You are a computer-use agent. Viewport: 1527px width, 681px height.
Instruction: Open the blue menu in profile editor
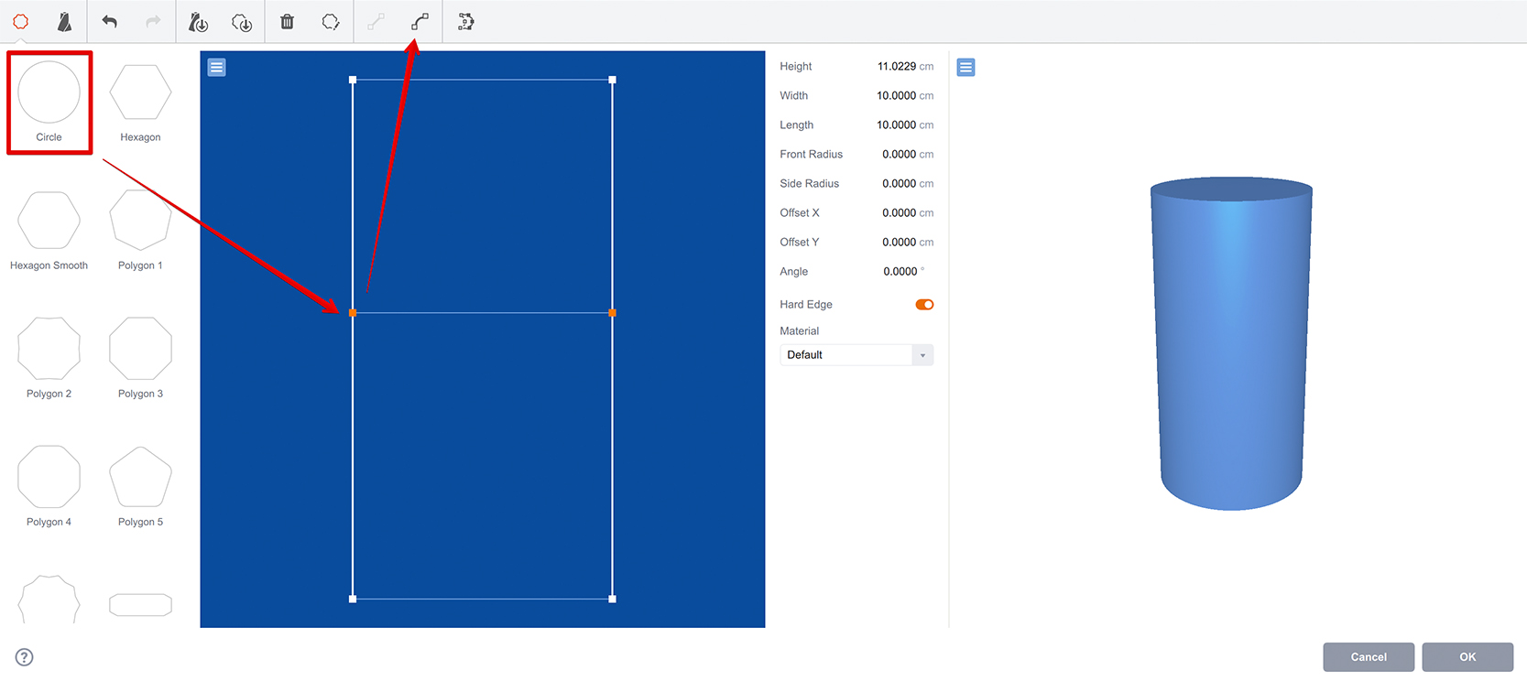click(217, 68)
